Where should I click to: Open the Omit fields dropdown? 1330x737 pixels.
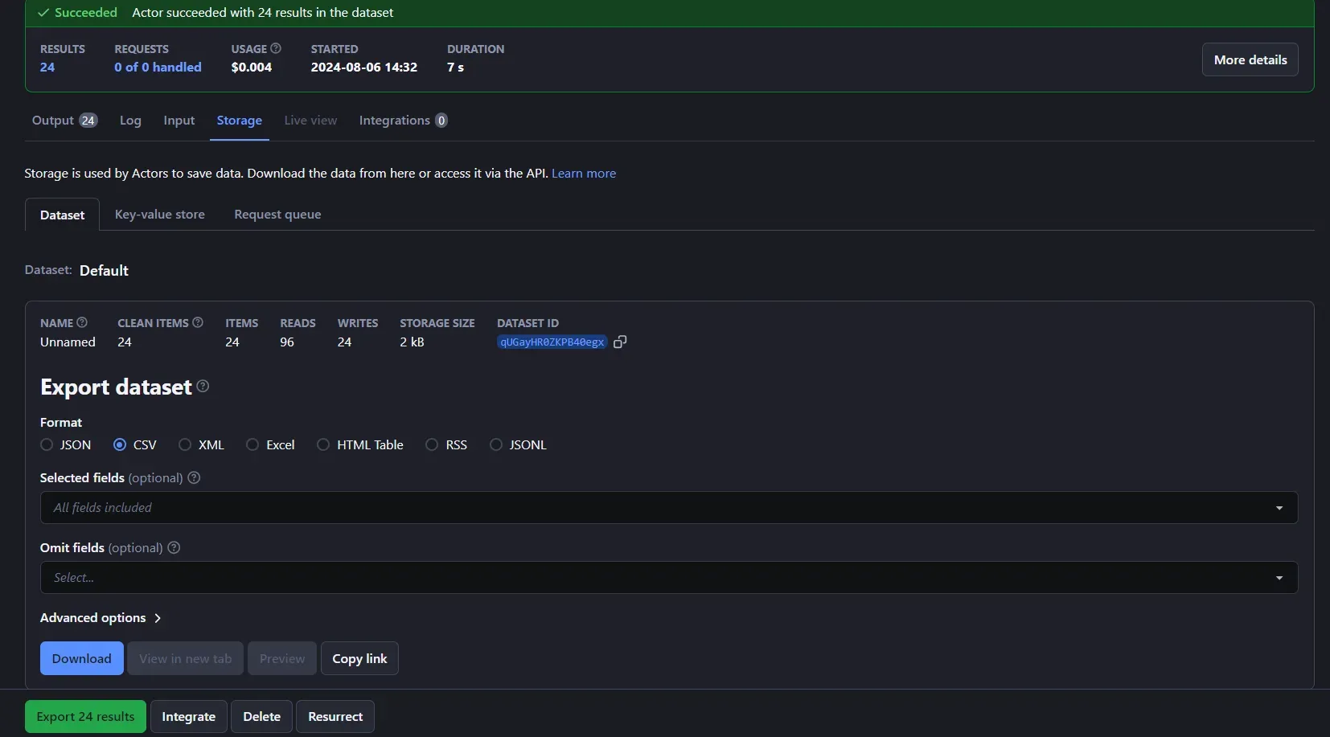point(1279,577)
